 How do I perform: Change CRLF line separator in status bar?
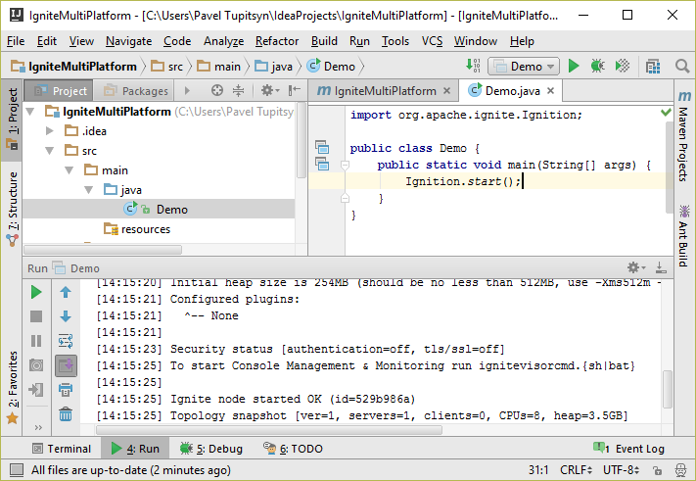click(x=577, y=470)
